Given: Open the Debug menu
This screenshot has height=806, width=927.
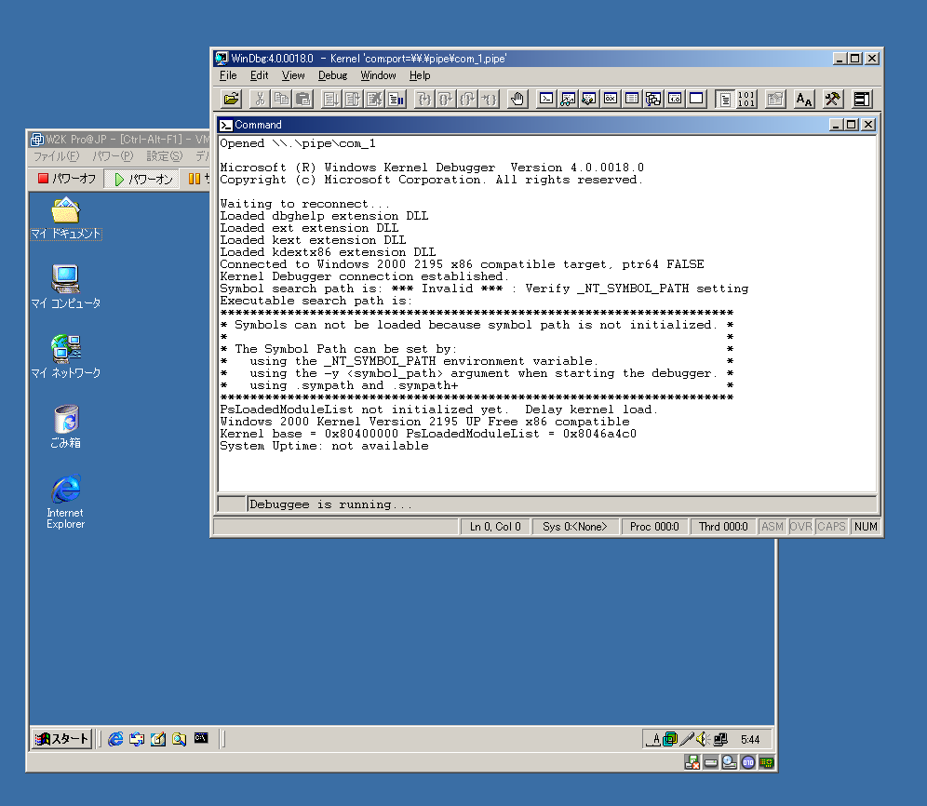Looking at the screenshot, I should [332, 75].
